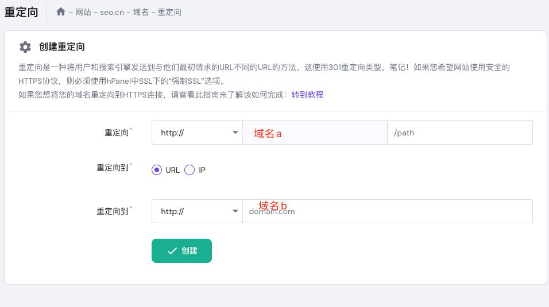
Task: Click the 重定向 breadcrumb item
Action: (169, 12)
